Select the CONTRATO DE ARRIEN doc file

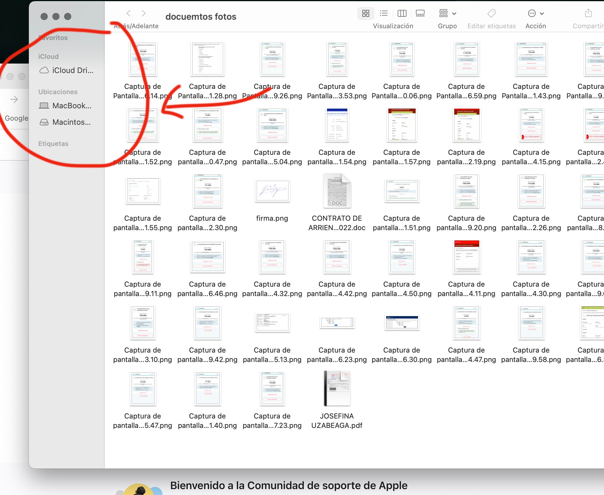point(337,191)
